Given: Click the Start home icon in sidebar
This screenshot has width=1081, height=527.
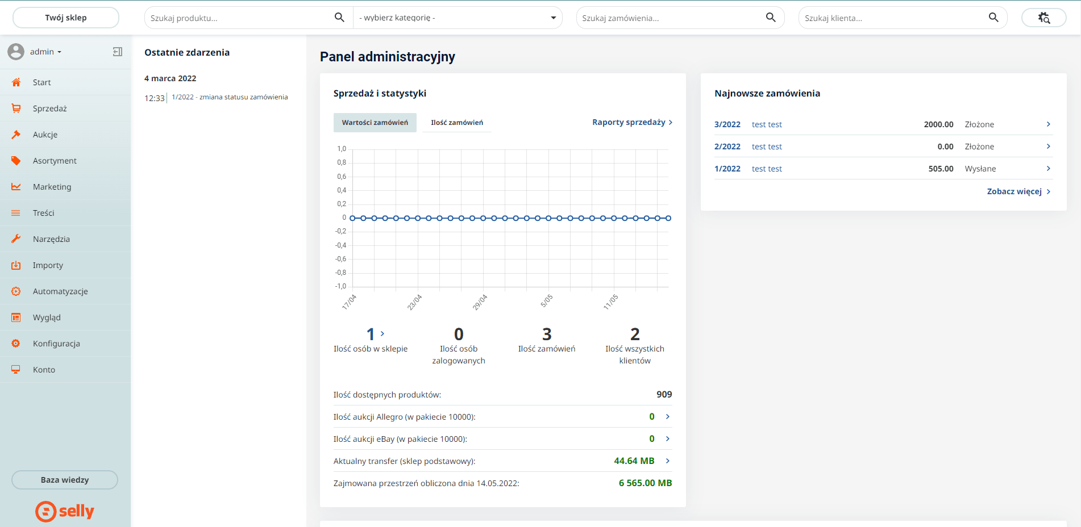Looking at the screenshot, I should coord(16,82).
